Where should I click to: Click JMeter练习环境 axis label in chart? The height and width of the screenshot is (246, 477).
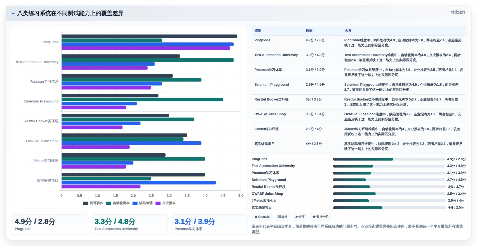click(x=46, y=161)
